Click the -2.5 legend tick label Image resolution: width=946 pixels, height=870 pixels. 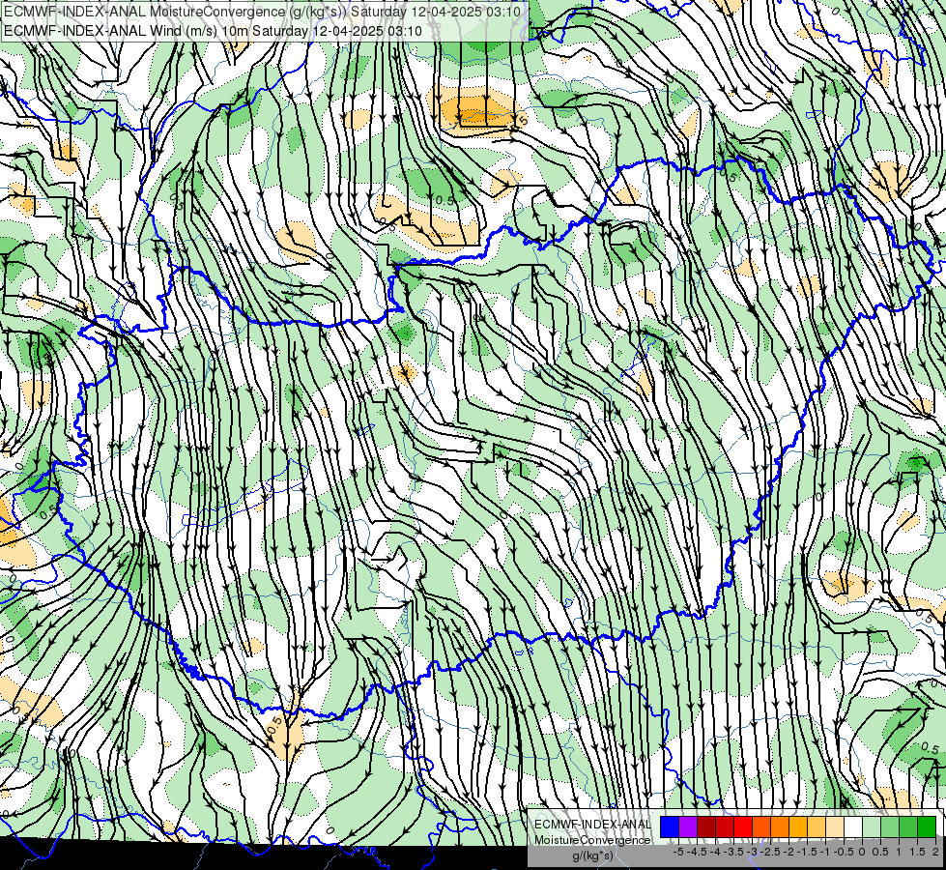[x=772, y=852]
